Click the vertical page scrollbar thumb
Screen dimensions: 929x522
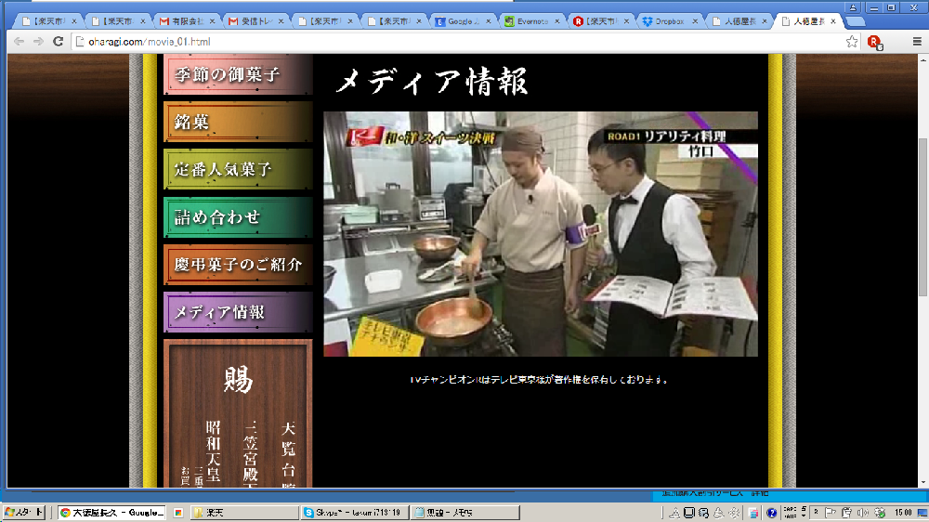point(922,216)
